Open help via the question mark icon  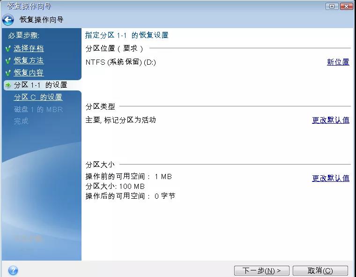13,270
